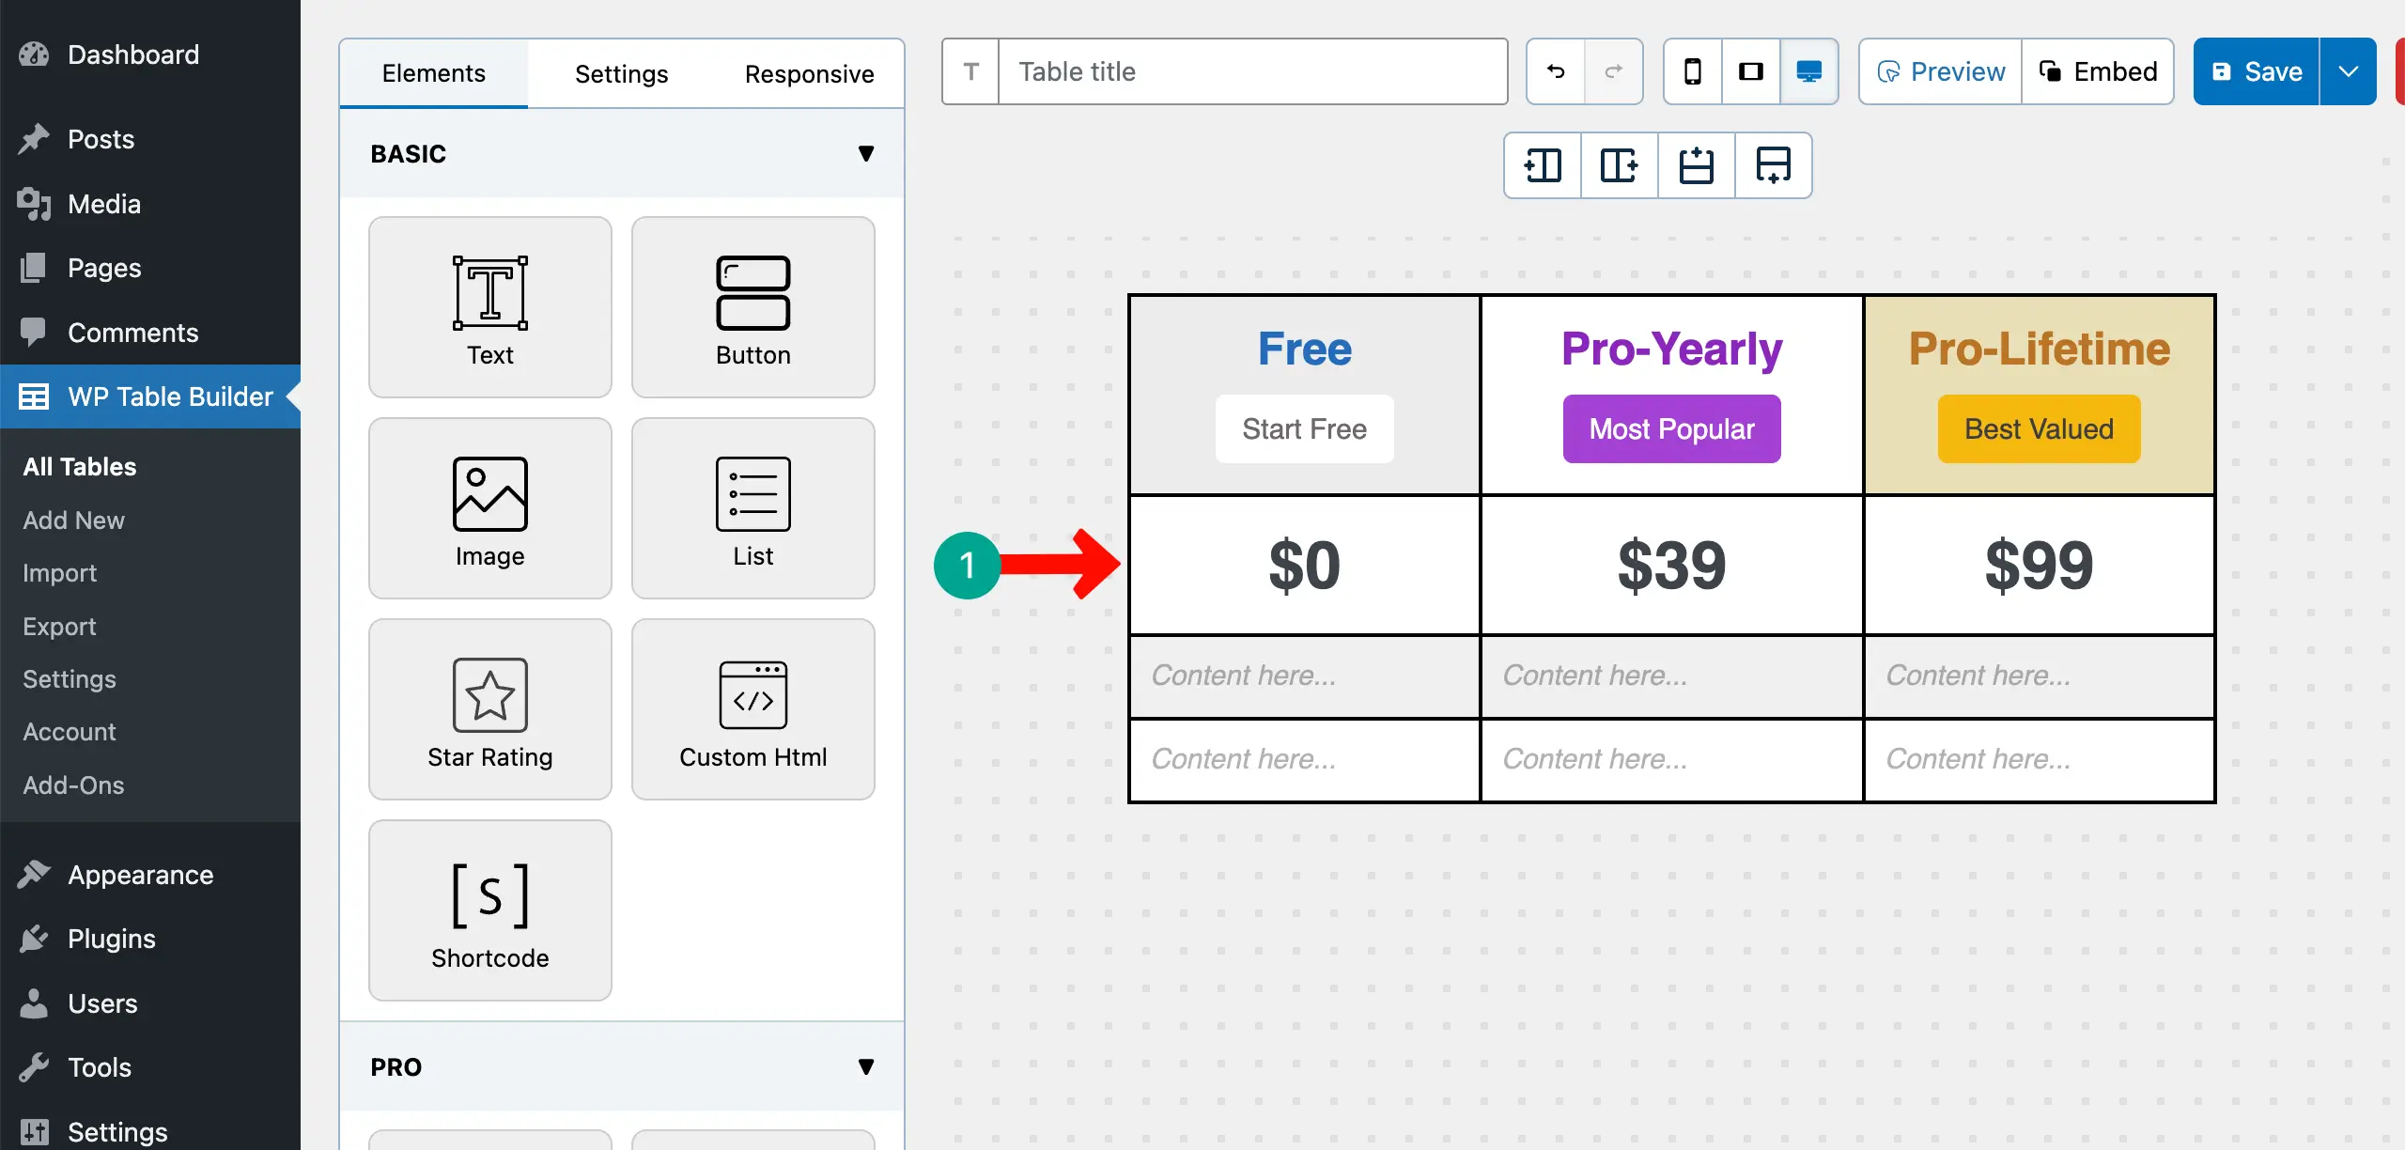The height and width of the screenshot is (1150, 2405).
Task: Add a Button element to the table
Action: [753, 307]
